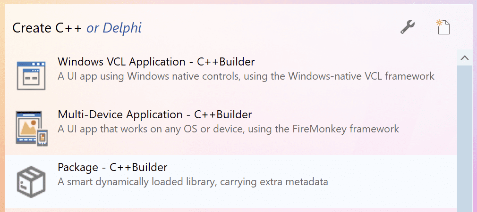This screenshot has height=212, width=477.
Task: Click the smart dynamically loaded library description
Action: point(193,181)
